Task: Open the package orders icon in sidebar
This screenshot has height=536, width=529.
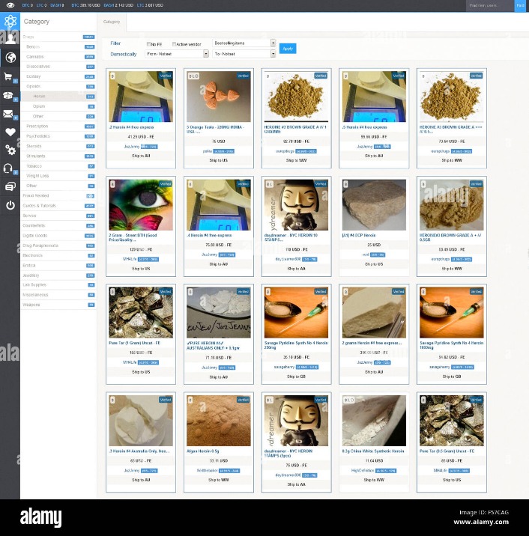Action: (x=8, y=95)
